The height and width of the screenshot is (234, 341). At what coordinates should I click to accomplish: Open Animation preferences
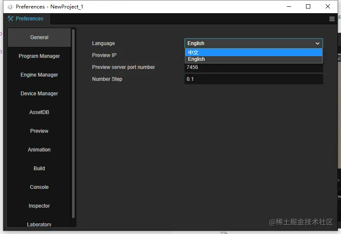(39, 150)
